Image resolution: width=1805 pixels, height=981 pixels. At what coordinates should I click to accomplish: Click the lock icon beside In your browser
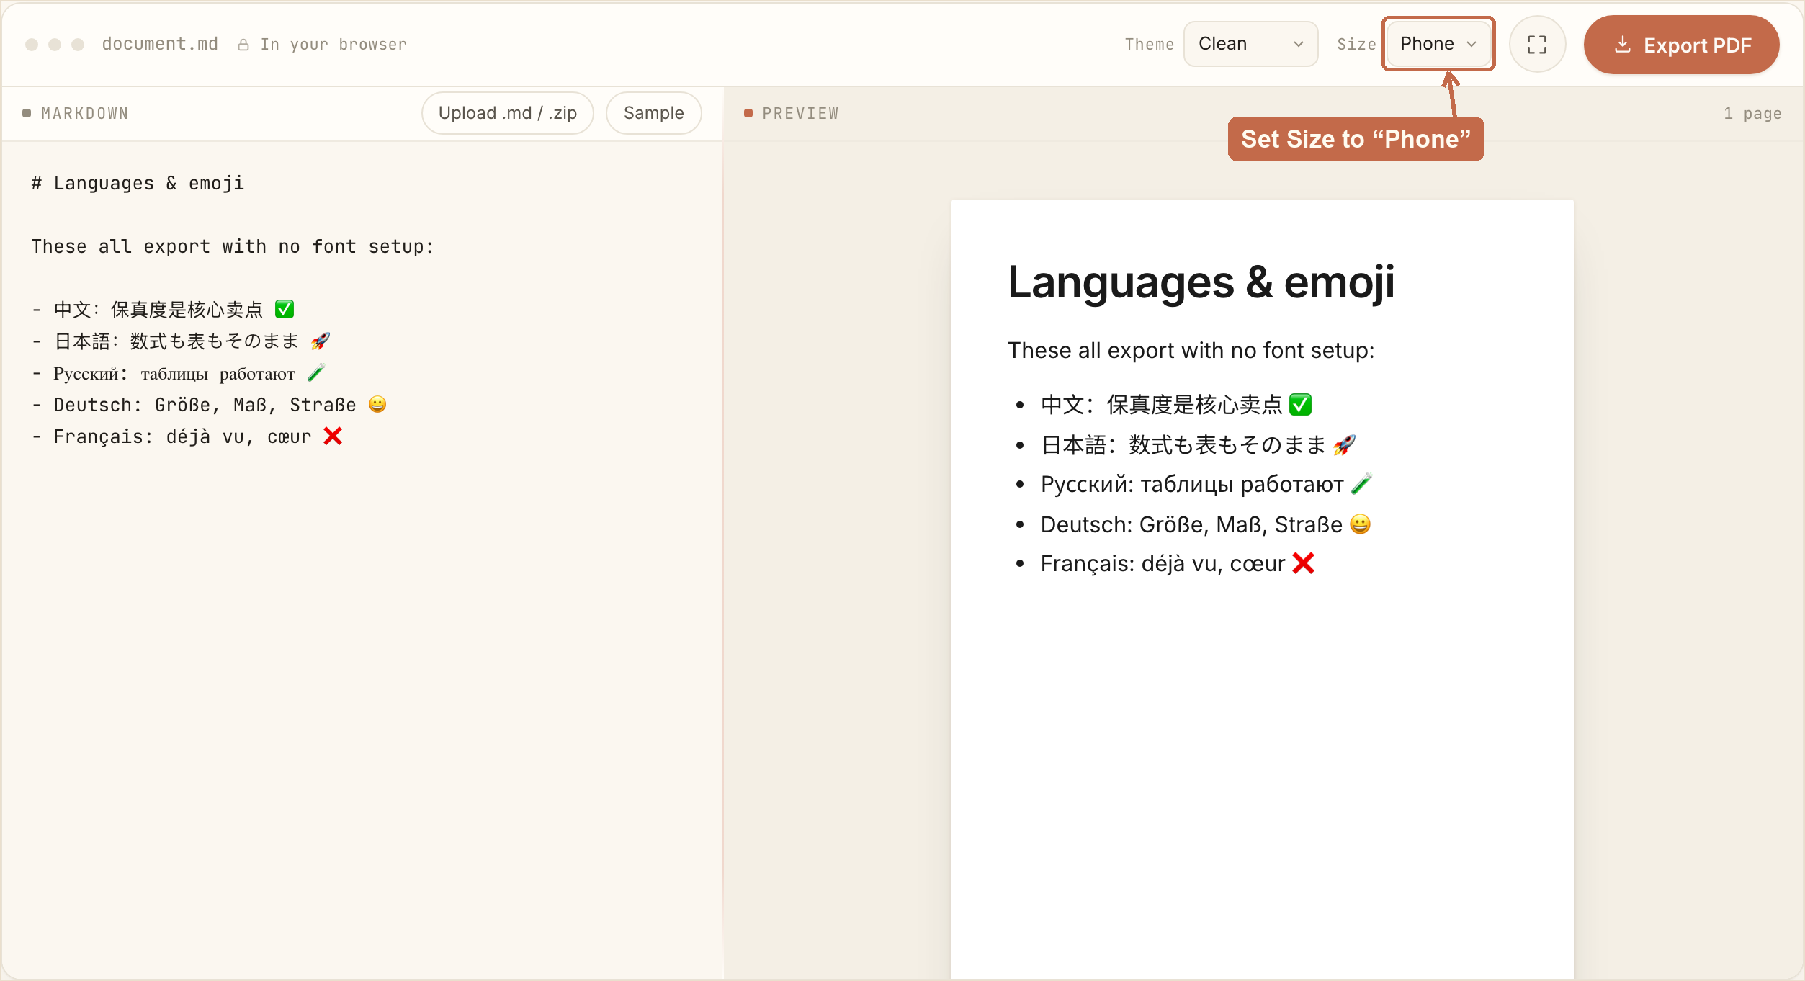click(243, 45)
